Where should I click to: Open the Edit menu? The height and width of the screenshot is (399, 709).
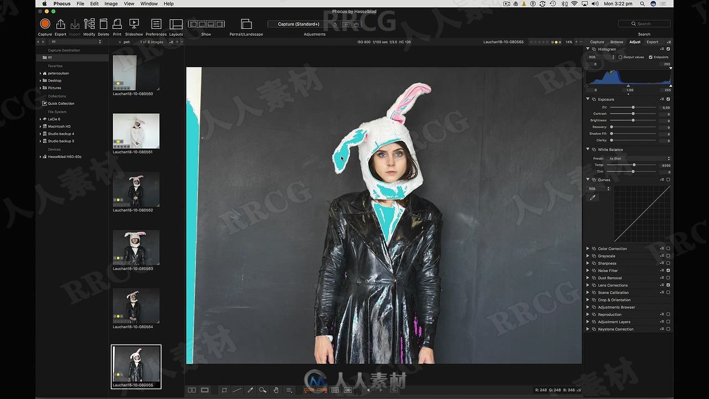[x=94, y=3]
